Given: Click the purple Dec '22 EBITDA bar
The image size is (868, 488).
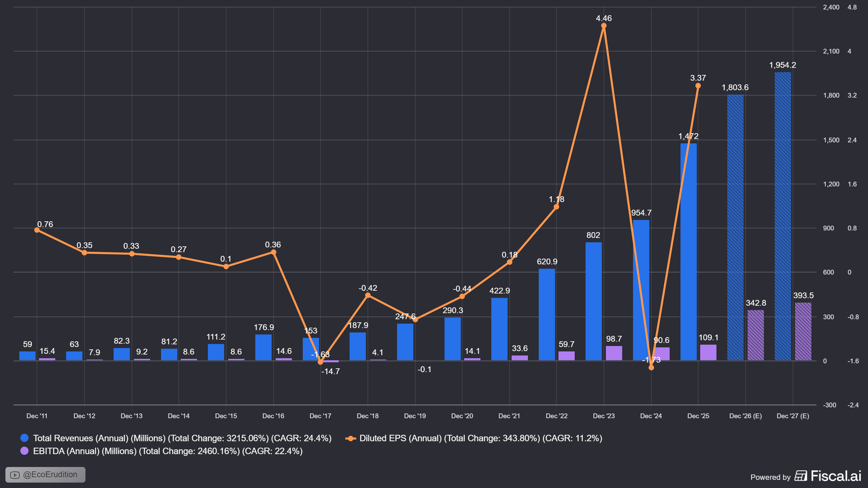Looking at the screenshot, I should [567, 356].
